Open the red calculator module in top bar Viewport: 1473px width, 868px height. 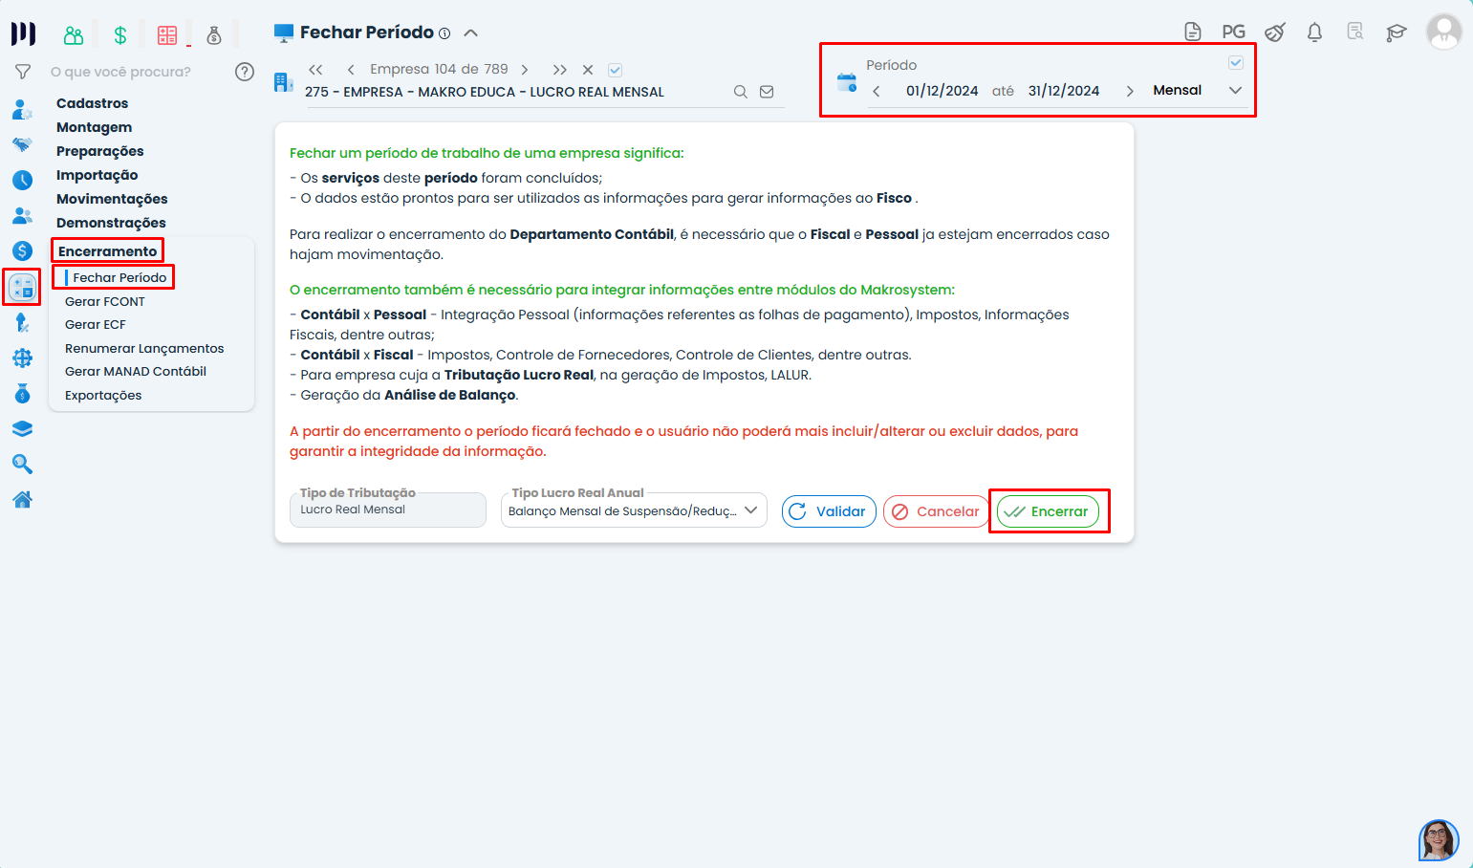coord(167,35)
